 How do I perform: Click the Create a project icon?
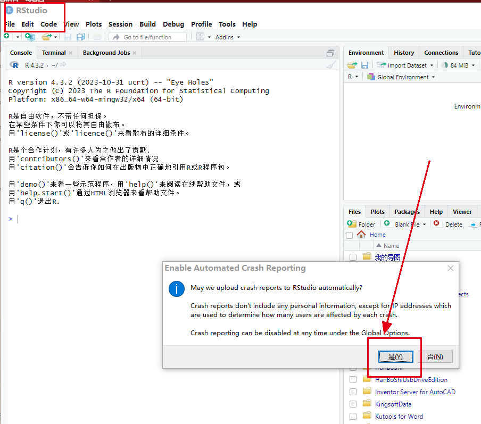tap(30, 37)
